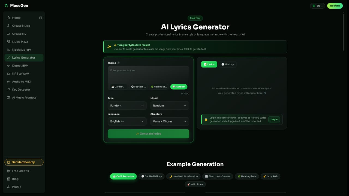The width and height of the screenshot is (349, 196).
Task: Click the Create MV camera icon
Action: coord(8,34)
